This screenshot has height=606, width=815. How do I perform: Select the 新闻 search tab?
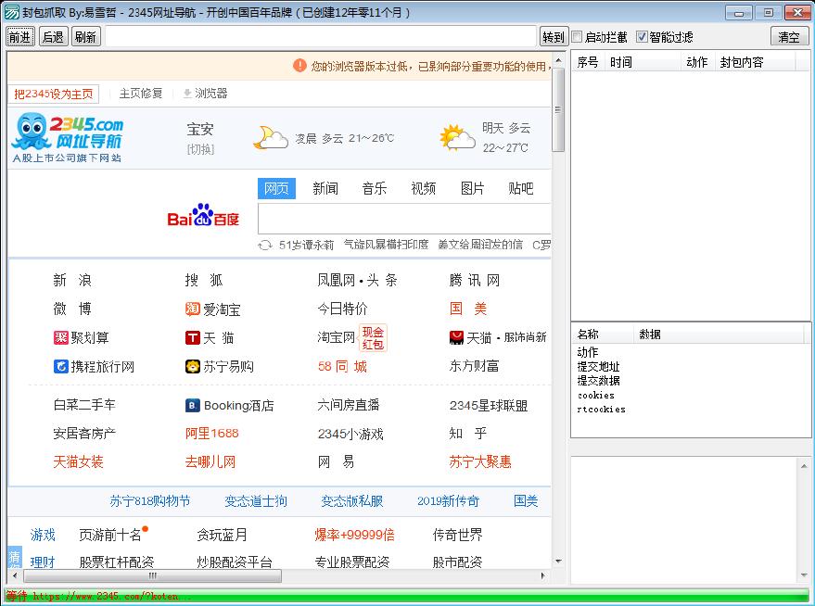coord(325,188)
